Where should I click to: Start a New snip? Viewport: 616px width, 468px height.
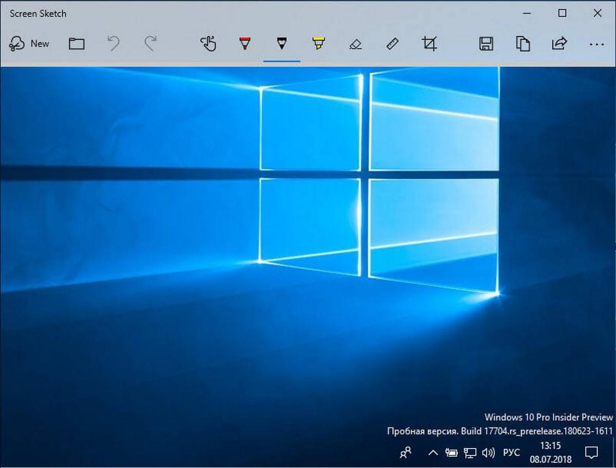[x=29, y=44]
